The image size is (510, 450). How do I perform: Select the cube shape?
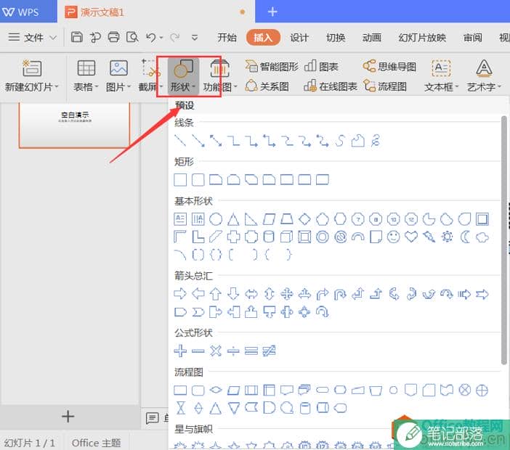pyautogui.click(x=286, y=237)
